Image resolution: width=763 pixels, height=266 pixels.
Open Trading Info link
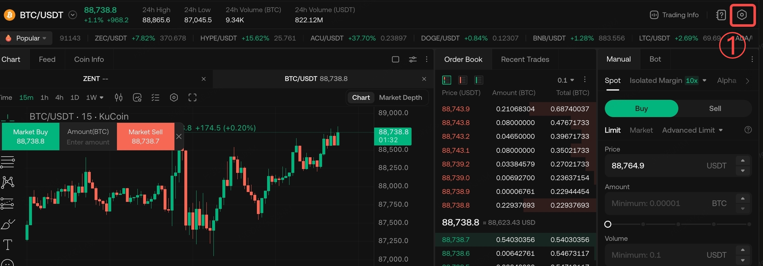[674, 15]
